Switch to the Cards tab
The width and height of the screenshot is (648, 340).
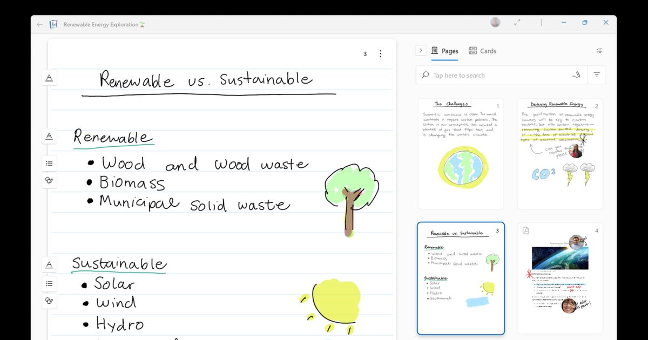click(x=482, y=51)
